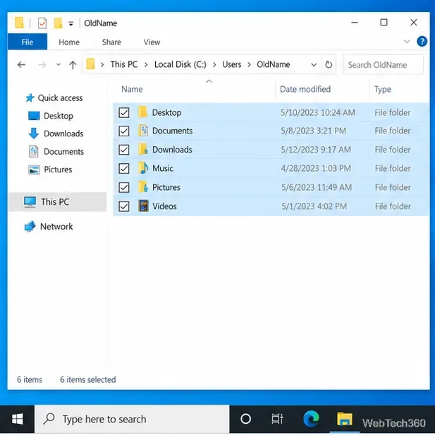The height and width of the screenshot is (438, 435).
Task: Click the date 5/10/2023 10:24 AM
Action: 317,112
